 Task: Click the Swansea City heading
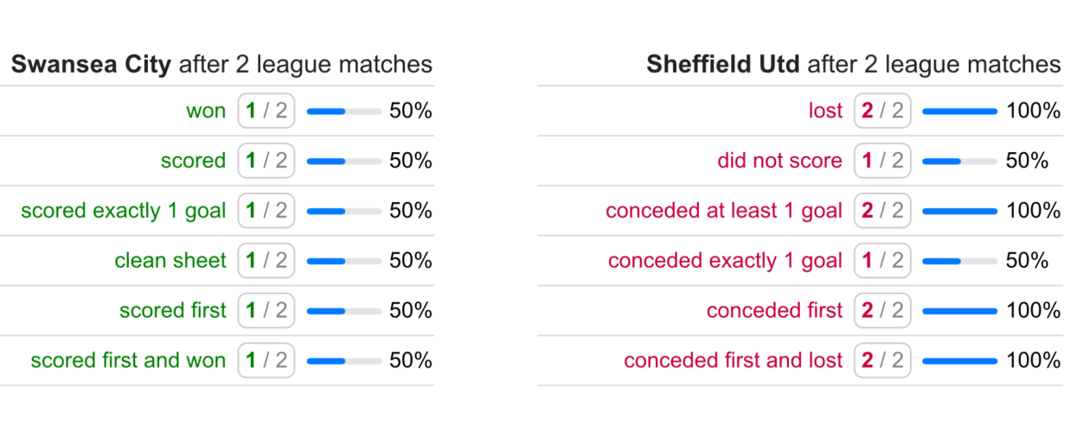(91, 65)
